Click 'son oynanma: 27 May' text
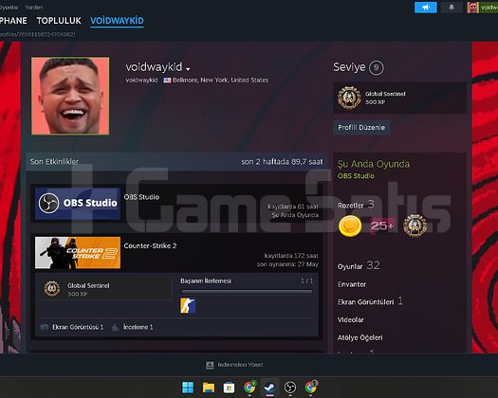 [x=287, y=264]
